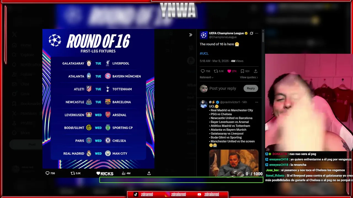The width and height of the screenshot is (353, 198).
Task: Click the chat message "nao nao sera al psg"
Action: click(x=302, y=154)
